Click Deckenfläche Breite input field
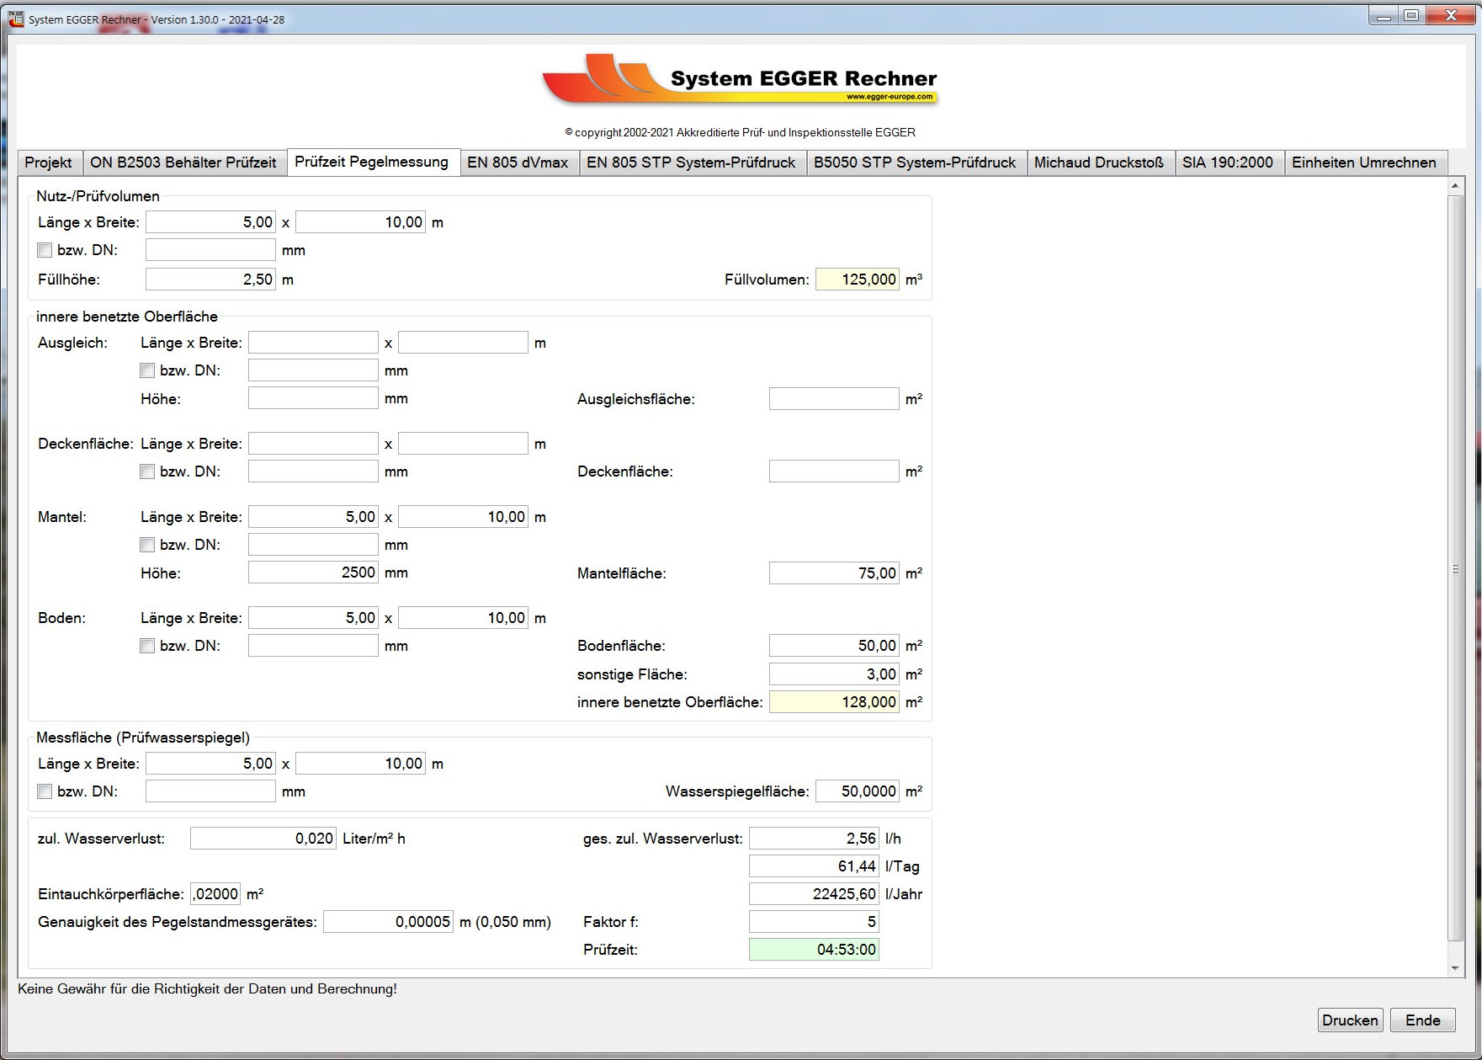 point(463,444)
